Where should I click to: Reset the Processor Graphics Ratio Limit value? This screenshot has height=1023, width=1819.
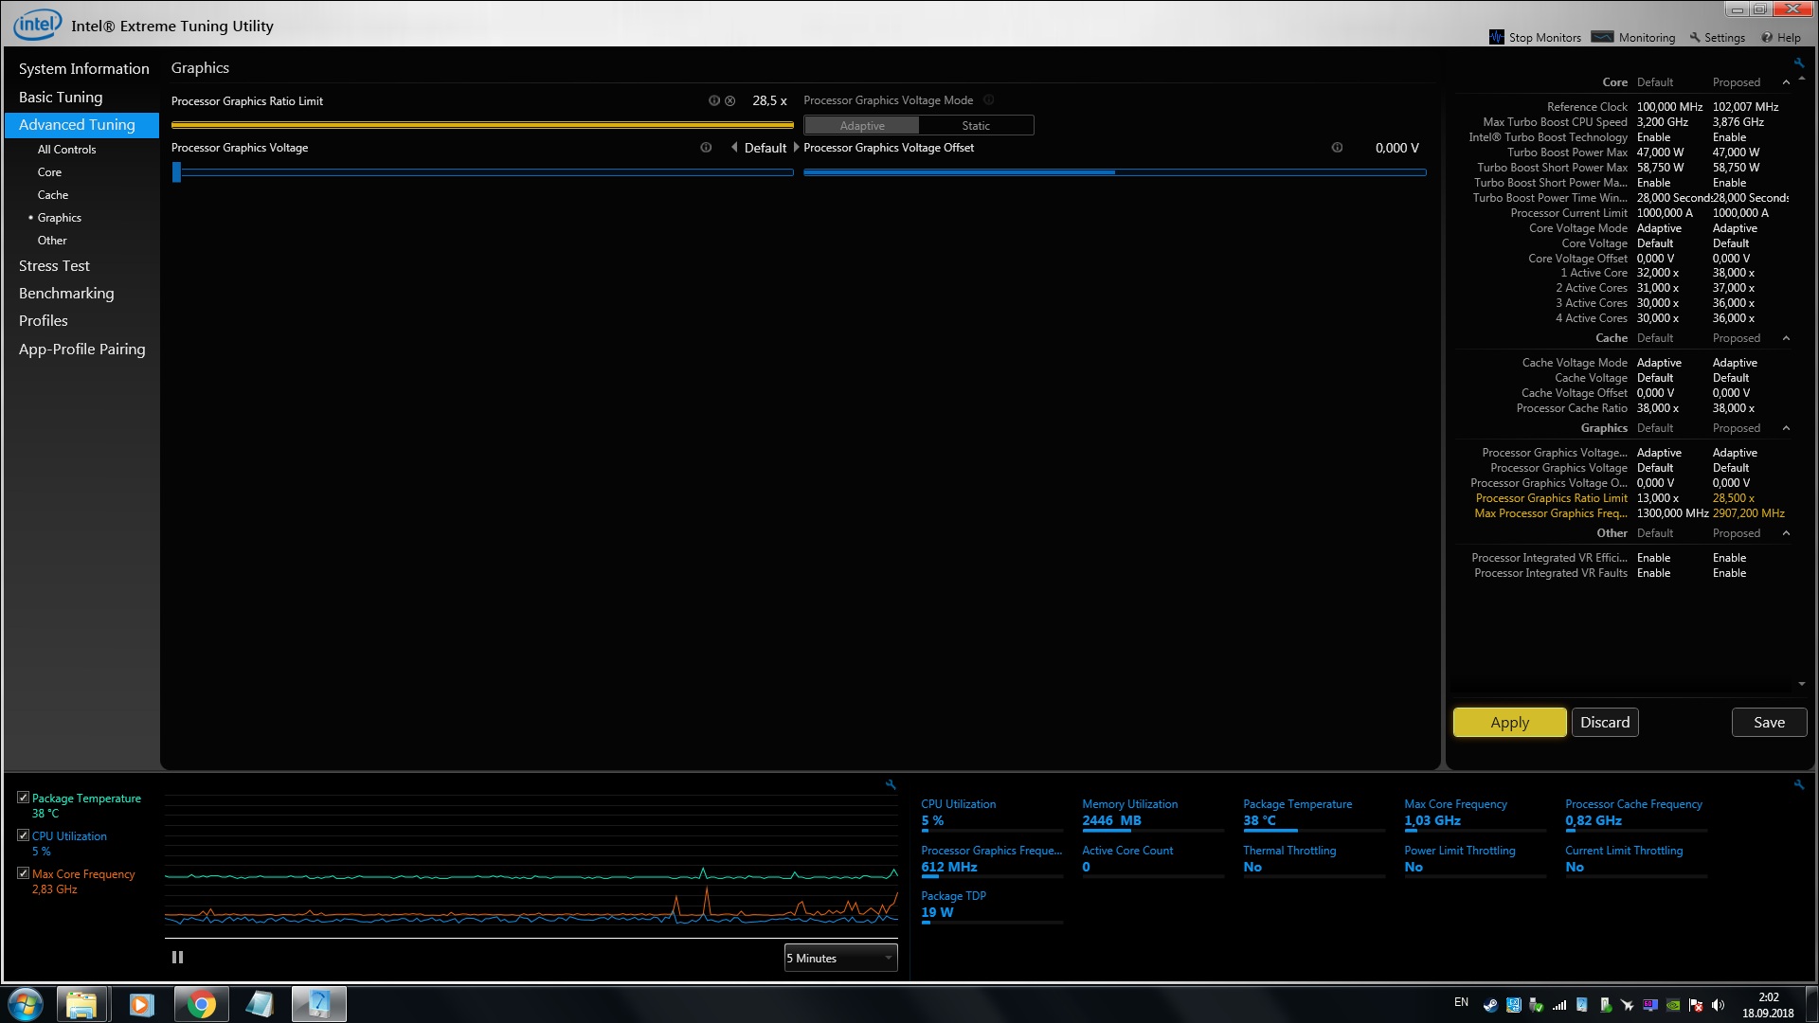coord(730,100)
